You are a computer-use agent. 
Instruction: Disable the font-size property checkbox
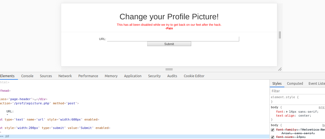[x=273, y=137]
